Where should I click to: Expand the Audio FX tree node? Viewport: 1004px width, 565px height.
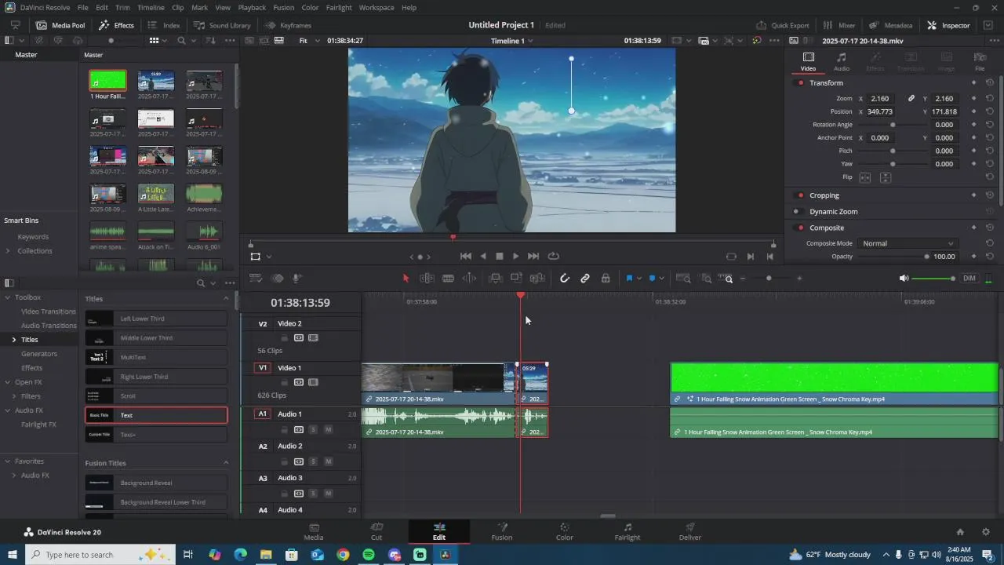click(8, 410)
